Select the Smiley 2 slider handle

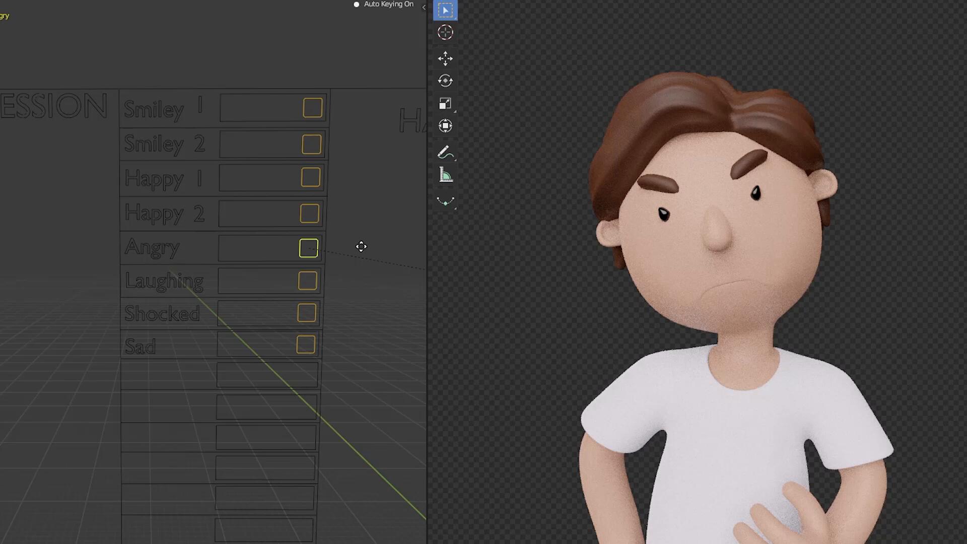(x=312, y=145)
